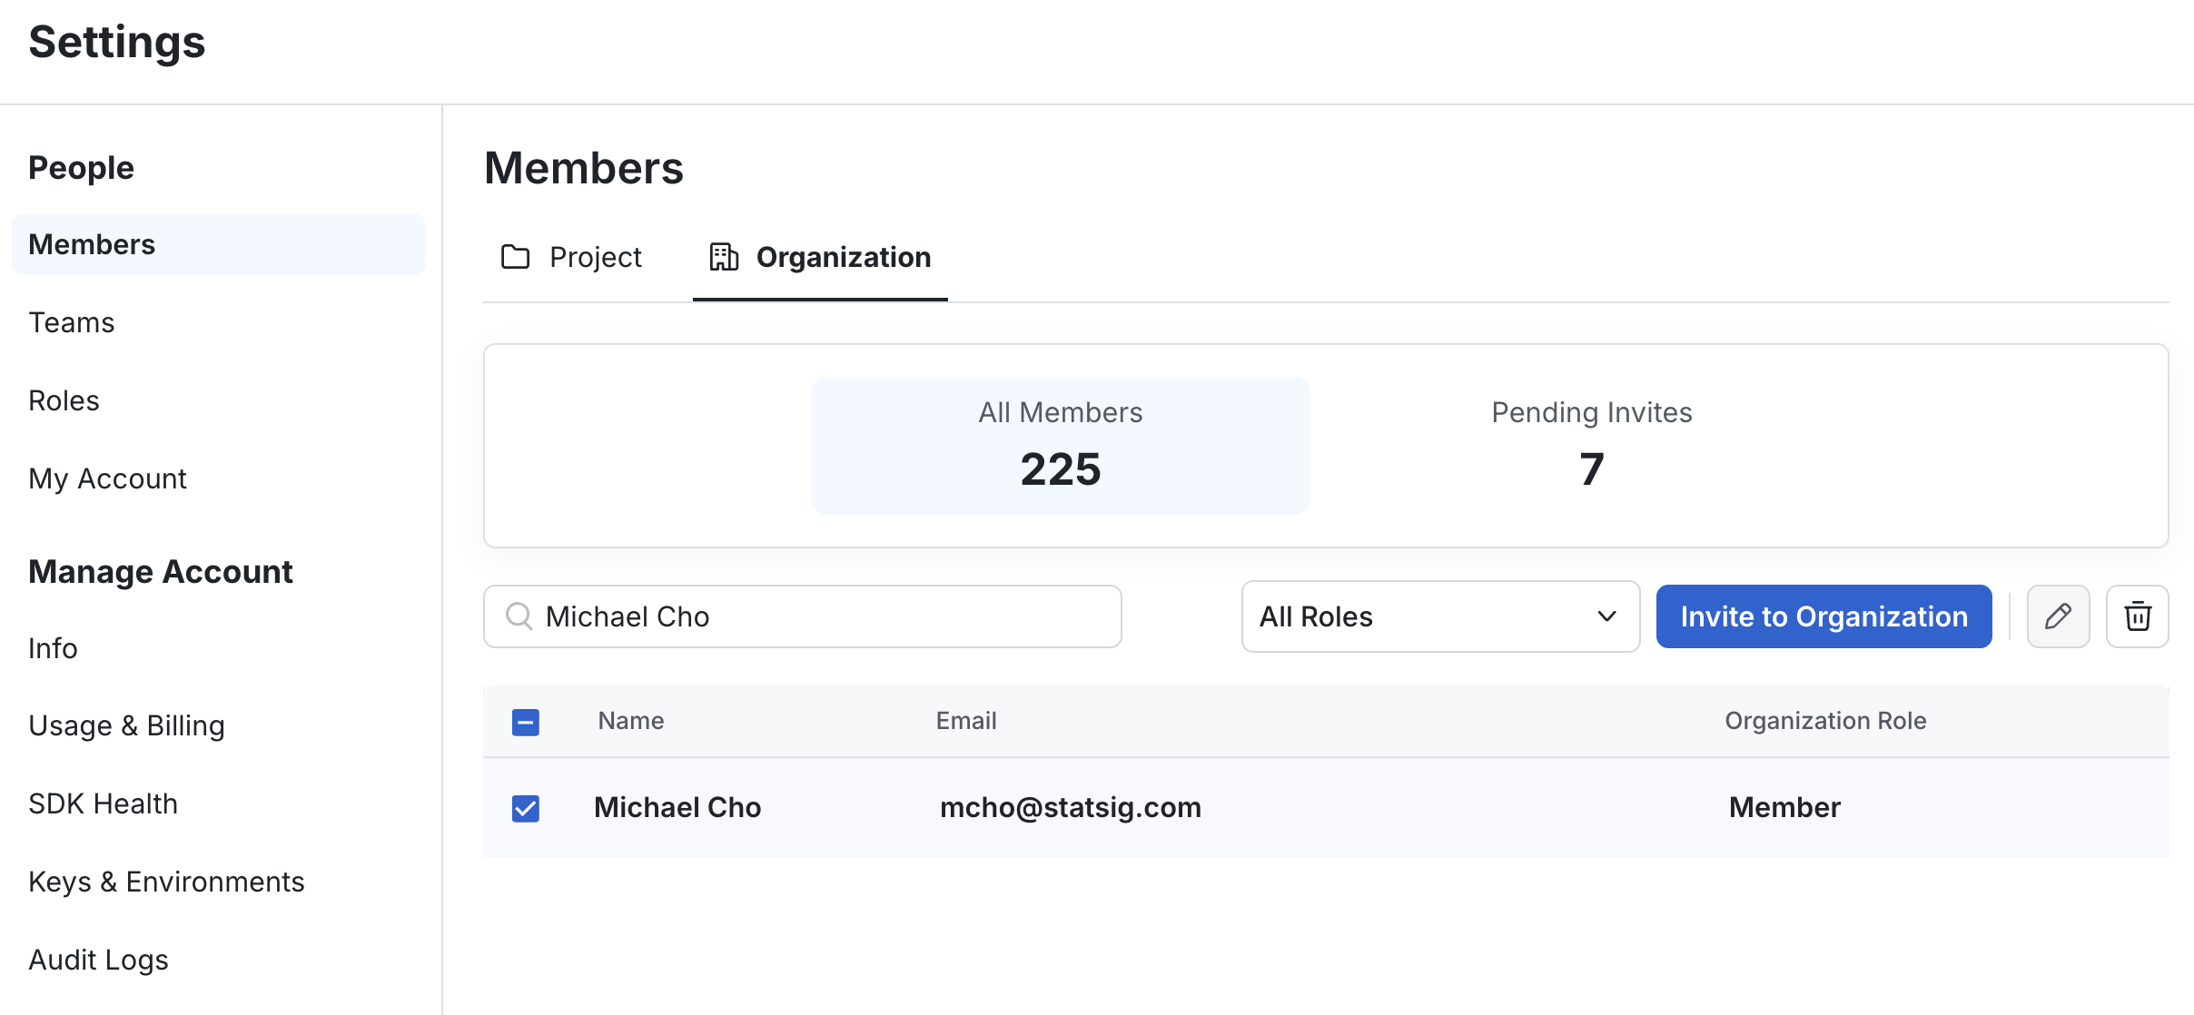
Task: Click the trash delete icon
Action: (x=2138, y=616)
